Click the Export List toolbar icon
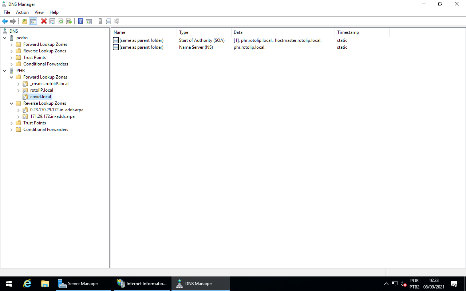Screen dimensions: 466x291 pyautogui.click(x=69, y=21)
